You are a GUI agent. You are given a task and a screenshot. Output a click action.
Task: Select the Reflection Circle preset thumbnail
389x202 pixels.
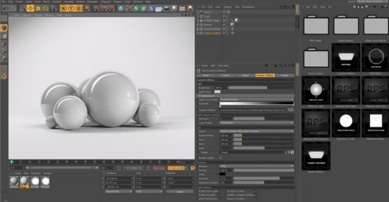pos(346,123)
